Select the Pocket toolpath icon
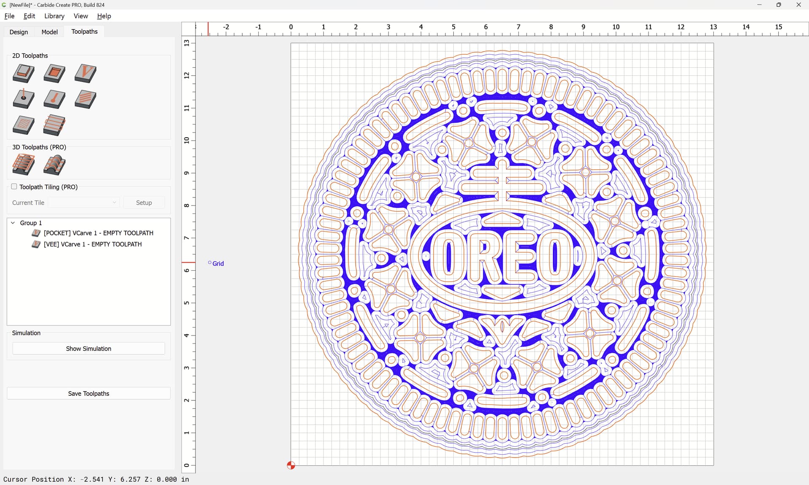809x485 pixels. [54, 73]
